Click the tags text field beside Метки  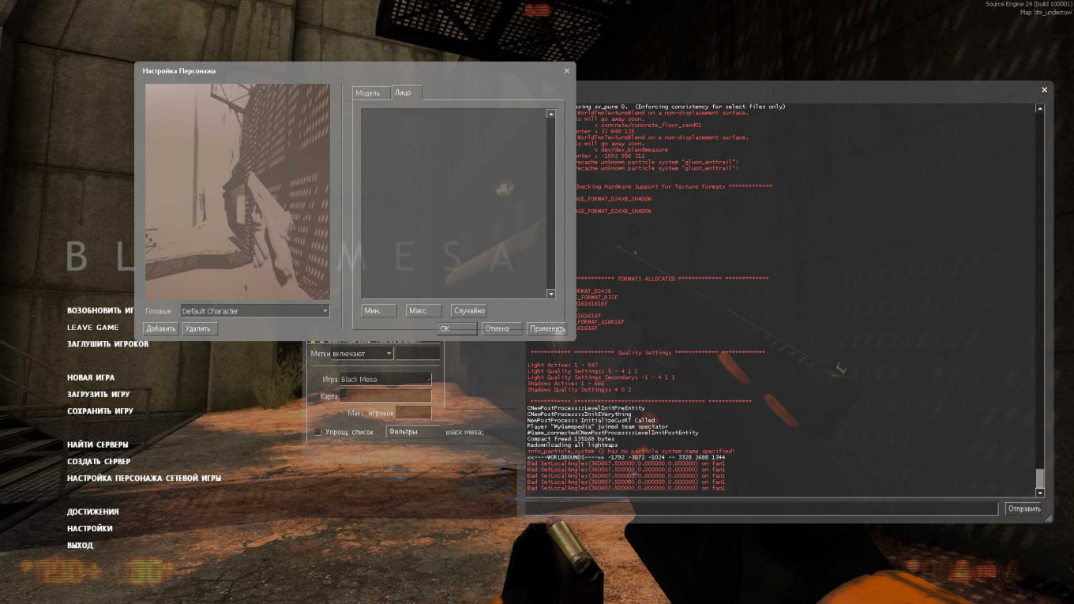(417, 354)
